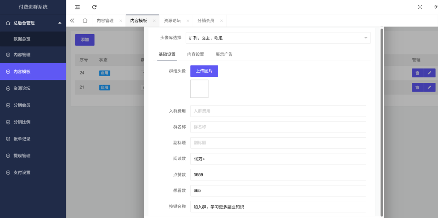Open 支付设置 in sidebar
Screen dimensions: 438x218
coord(33,173)
